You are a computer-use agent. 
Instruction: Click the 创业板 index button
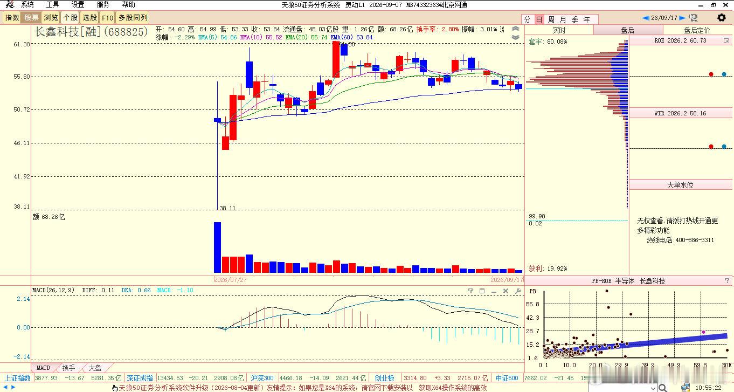click(385, 379)
